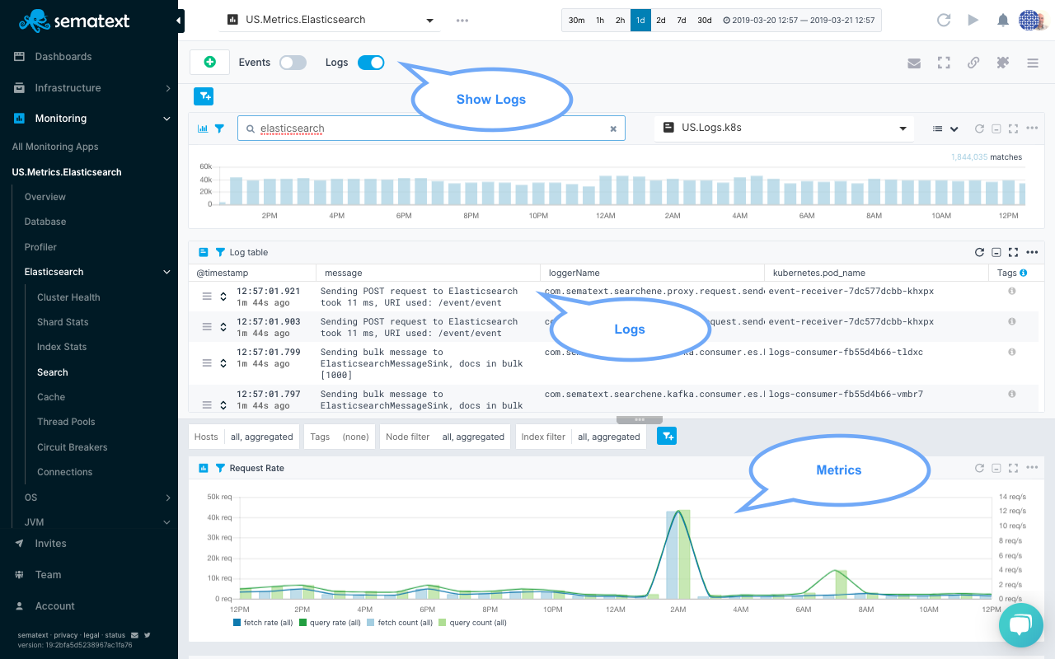Toggle fetch count (all) legend series
This screenshot has width=1055, height=659.
tap(400, 623)
